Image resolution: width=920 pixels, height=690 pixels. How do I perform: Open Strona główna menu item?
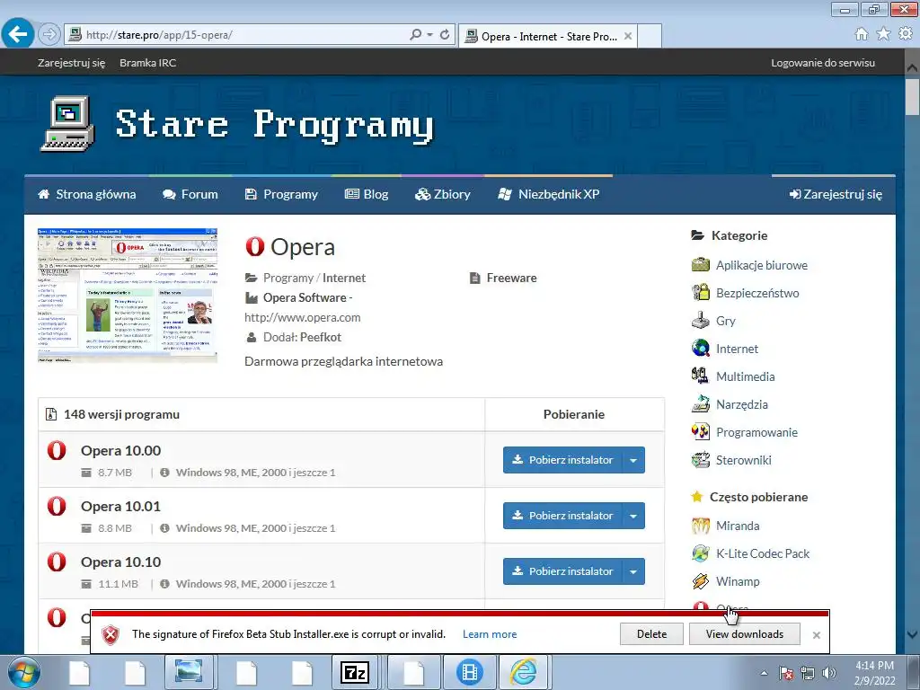[87, 194]
